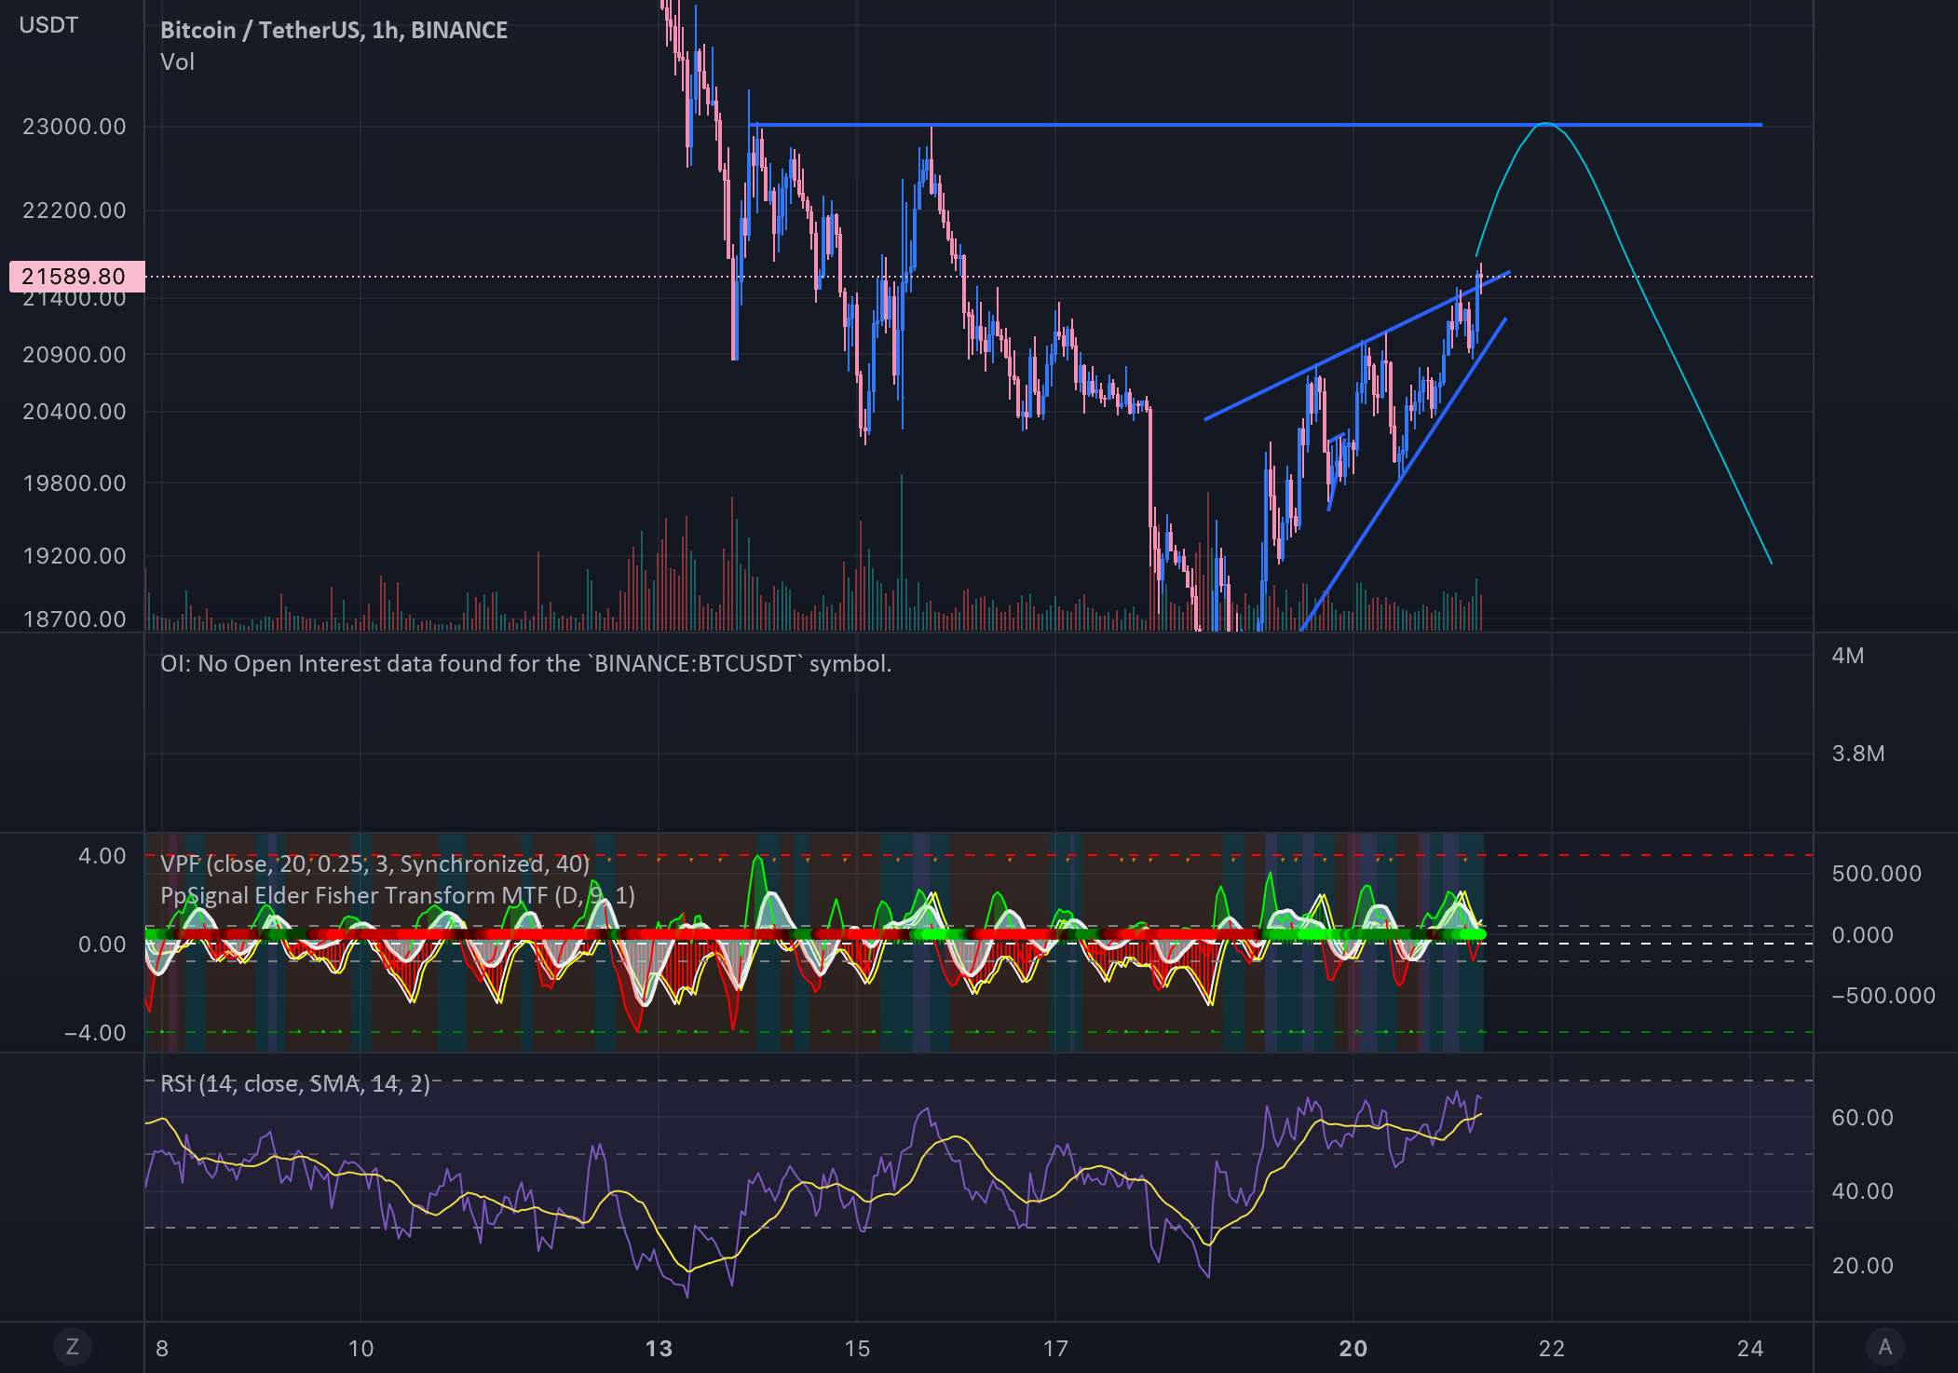Click the VPF indicator legend

coord(374,863)
